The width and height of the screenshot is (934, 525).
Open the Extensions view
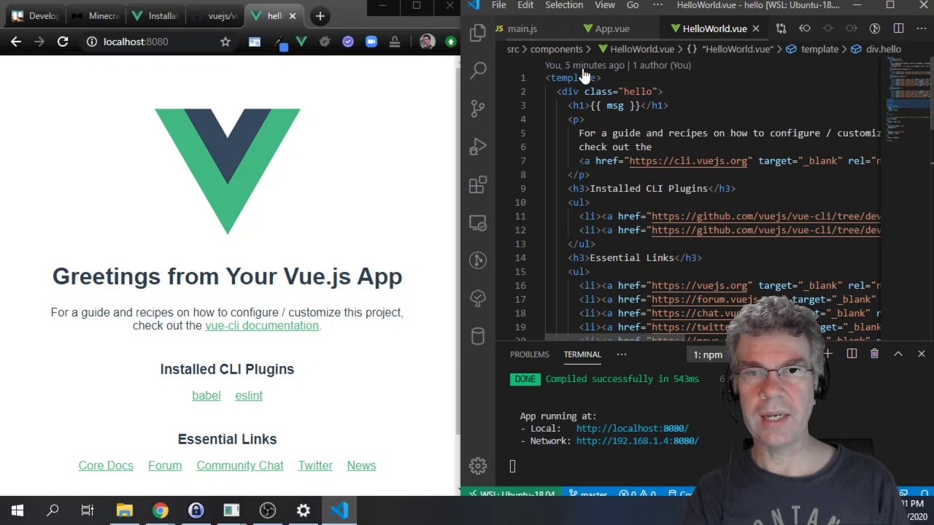coord(478,184)
